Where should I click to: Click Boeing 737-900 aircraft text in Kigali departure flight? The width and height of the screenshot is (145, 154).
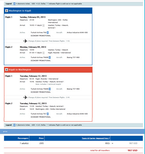coord(73,89)
